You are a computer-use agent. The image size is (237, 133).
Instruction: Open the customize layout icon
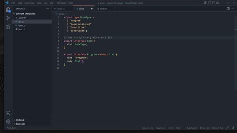point(217,3)
